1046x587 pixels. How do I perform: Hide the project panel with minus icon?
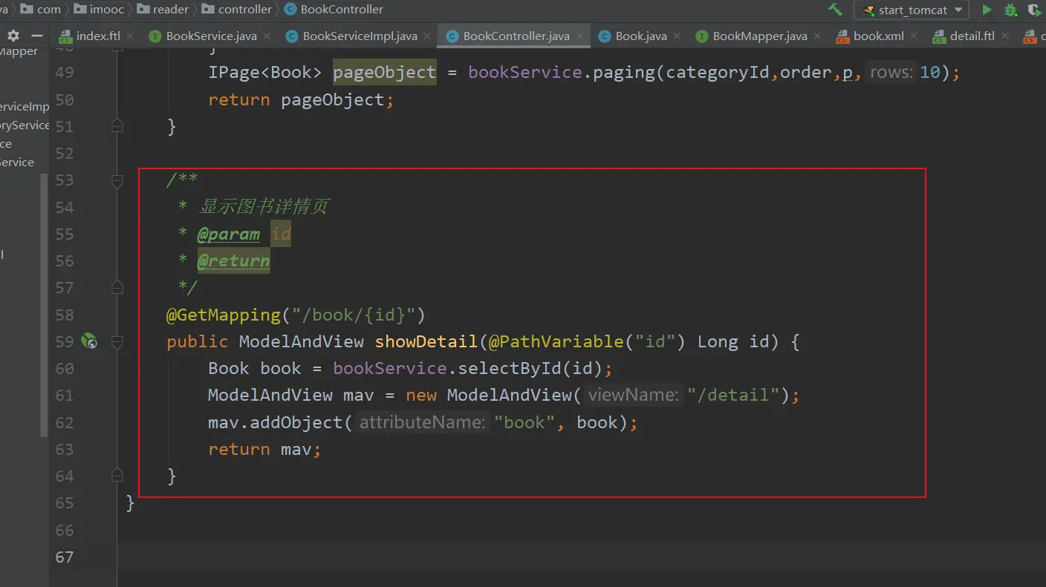(x=37, y=36)
